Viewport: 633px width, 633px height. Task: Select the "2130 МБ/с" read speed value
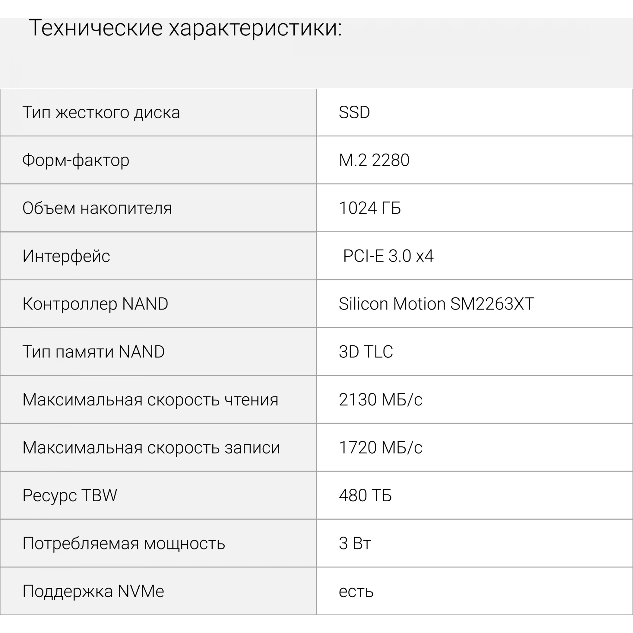pos(380,400)
